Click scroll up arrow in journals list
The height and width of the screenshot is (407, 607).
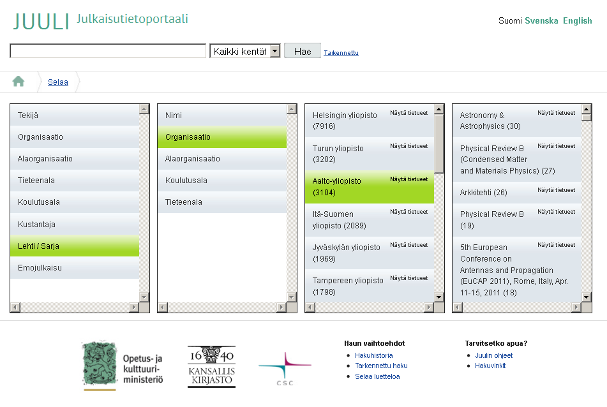587,109
